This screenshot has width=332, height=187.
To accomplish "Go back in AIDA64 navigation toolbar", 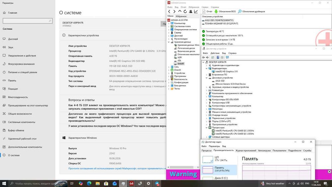I will 169,11.
